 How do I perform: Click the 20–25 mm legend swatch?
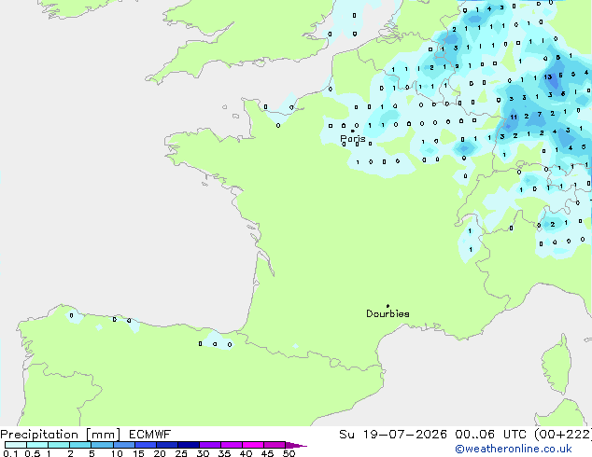[166, 445]
